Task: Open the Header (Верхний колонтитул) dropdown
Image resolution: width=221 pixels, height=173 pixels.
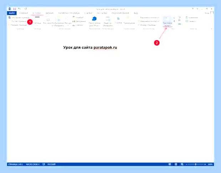Action: point(149,17)
